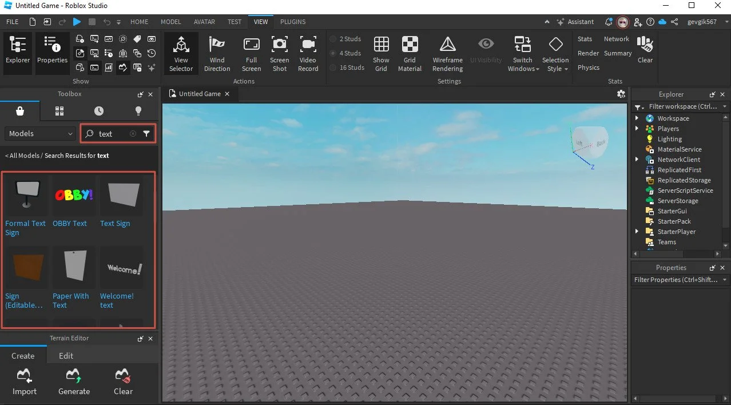Image resolution: width=731 pixels, height=405 pixels.
Task: Open the Toolbox Recent clock tab
Action: [x=99, y=111]
